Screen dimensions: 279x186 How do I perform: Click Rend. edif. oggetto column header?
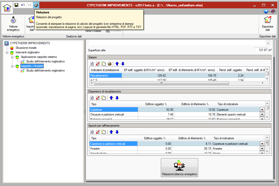click(231, 70)
